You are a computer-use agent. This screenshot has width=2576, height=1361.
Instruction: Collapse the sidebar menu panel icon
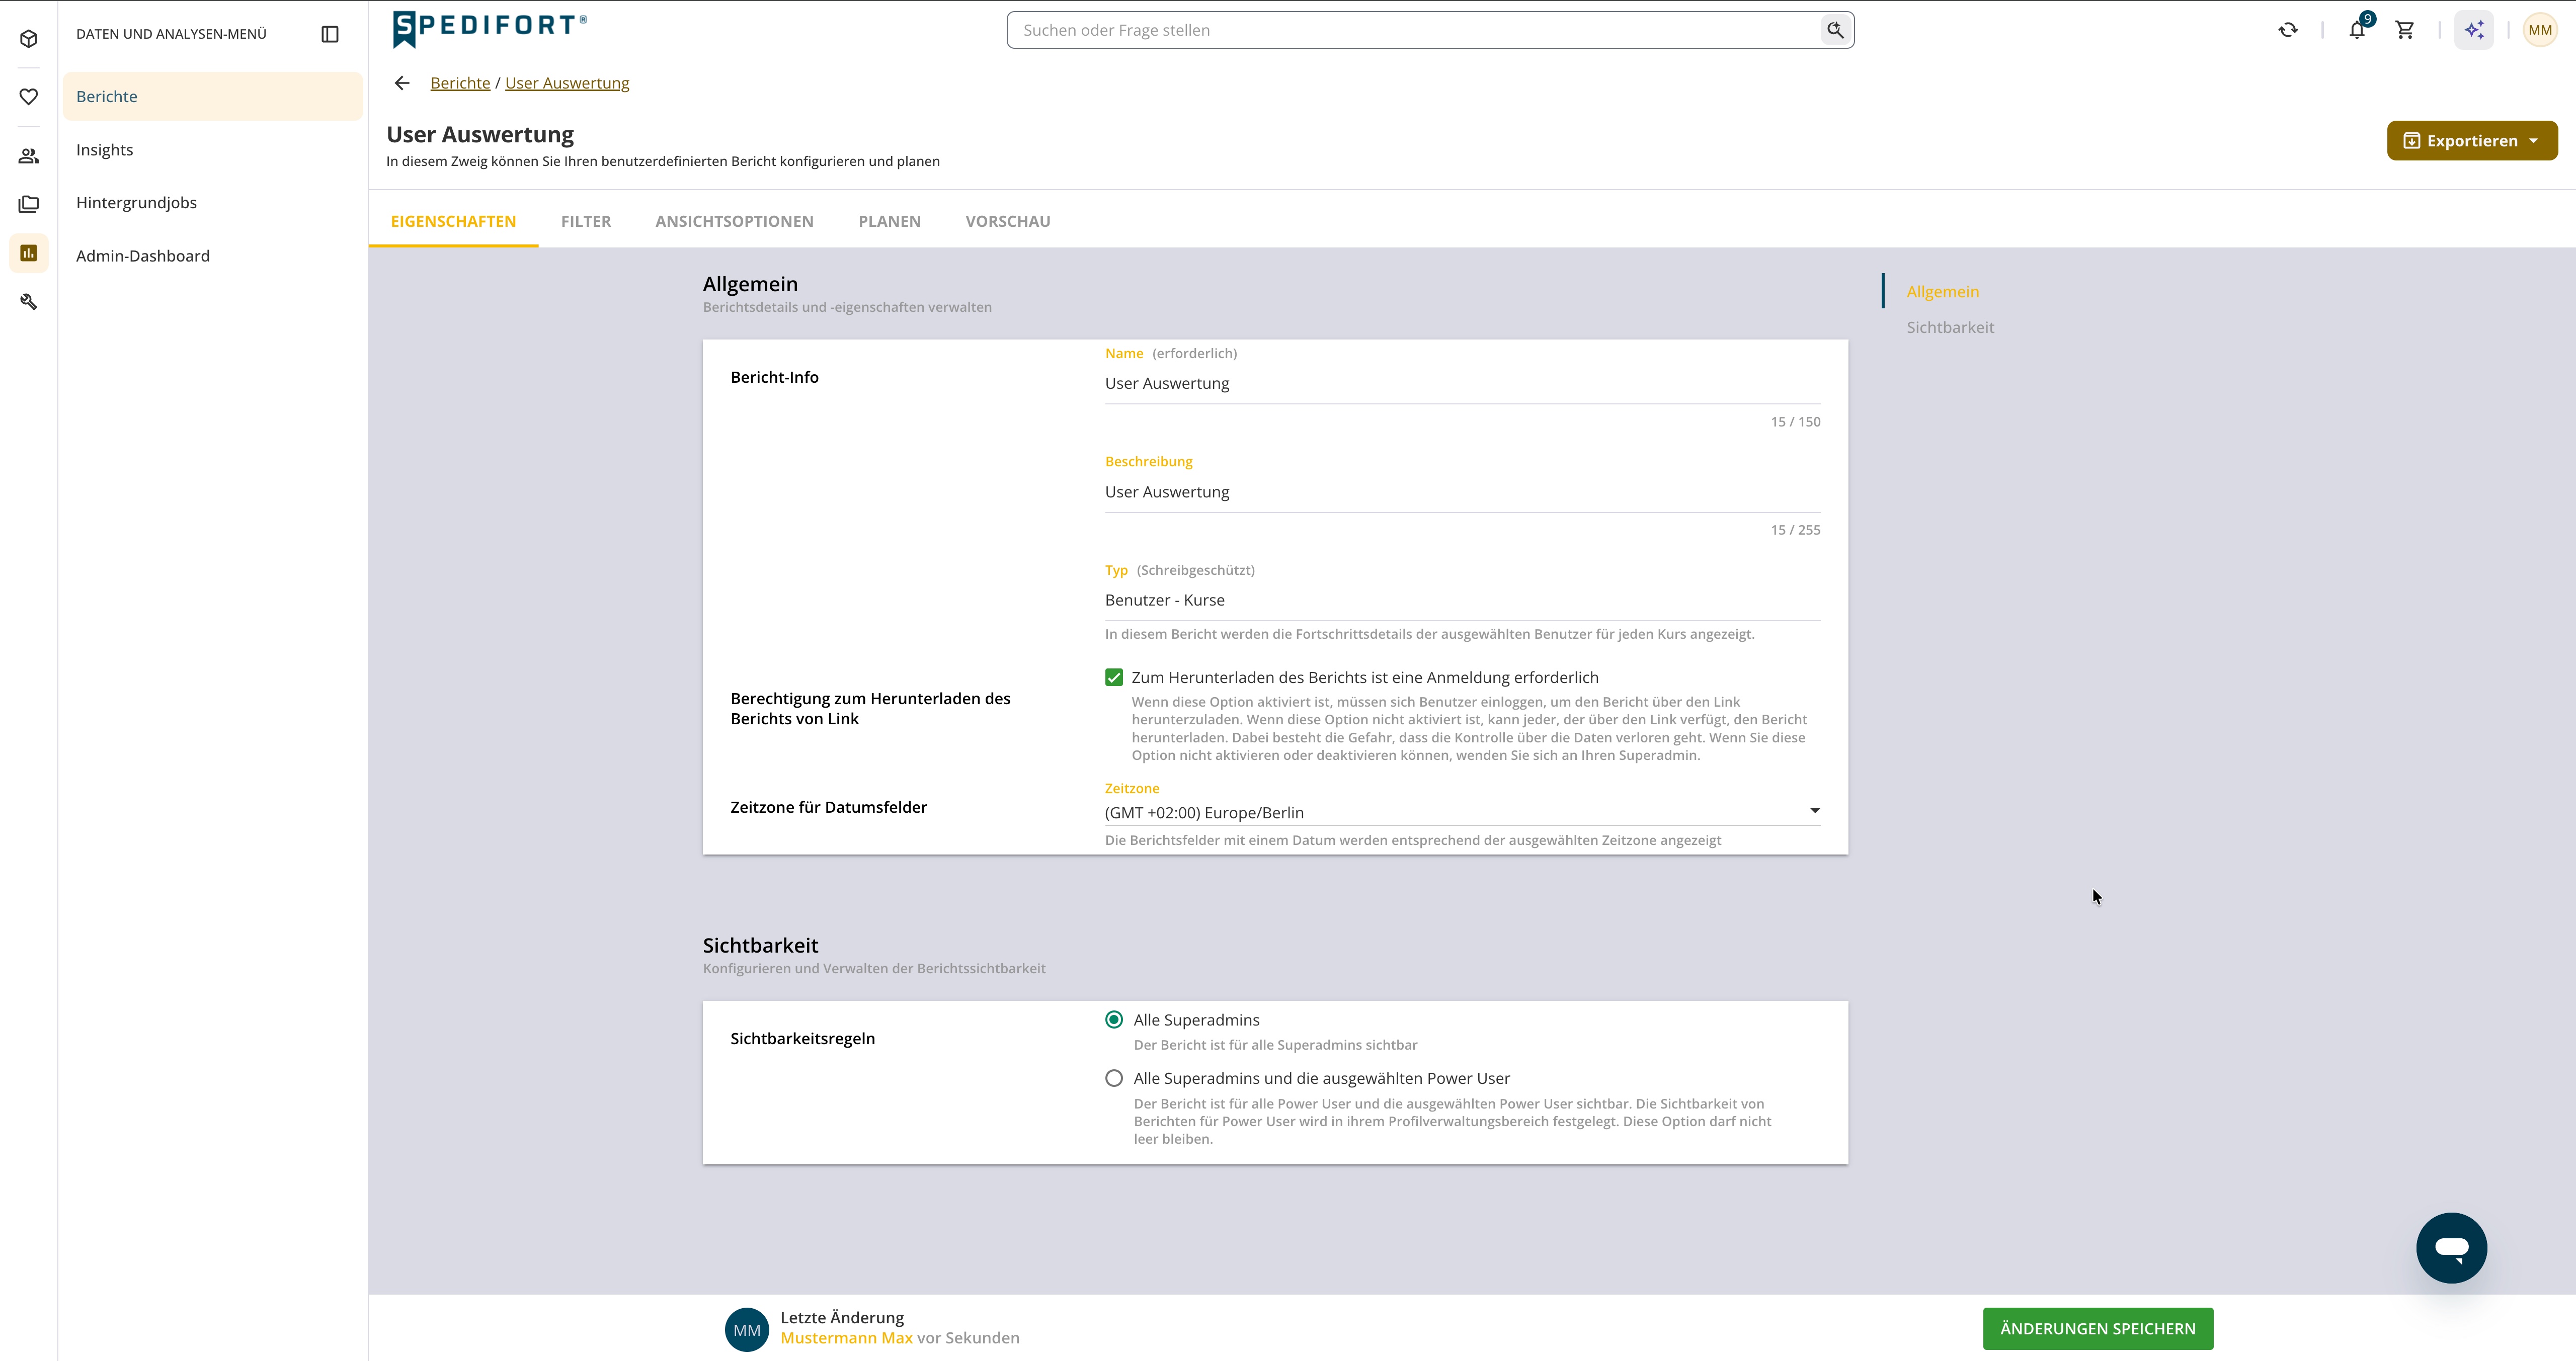[x=330, y=34]
